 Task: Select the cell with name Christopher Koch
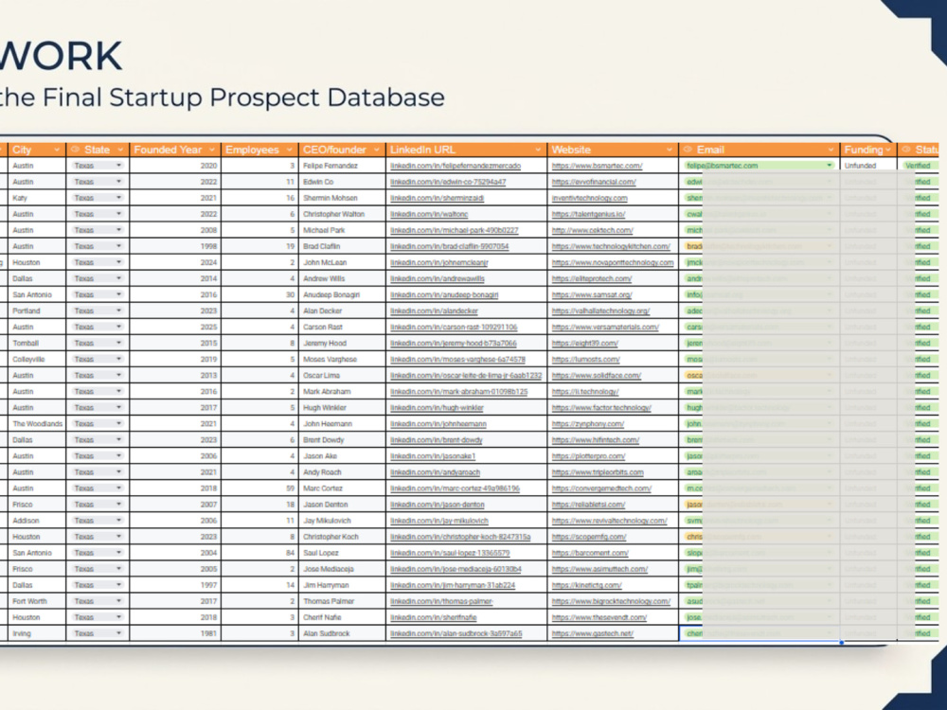[x=342, y=537]
